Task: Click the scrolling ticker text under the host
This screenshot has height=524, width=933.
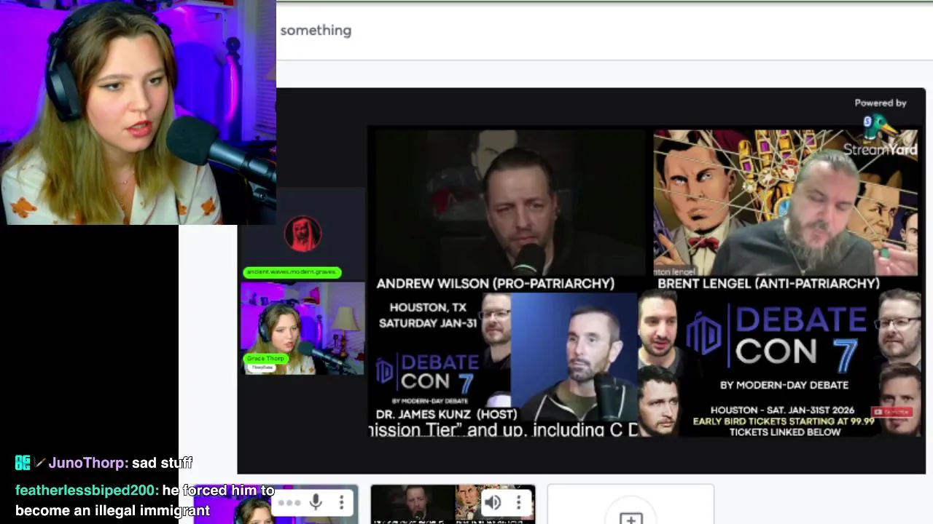Action: point(504,430)
